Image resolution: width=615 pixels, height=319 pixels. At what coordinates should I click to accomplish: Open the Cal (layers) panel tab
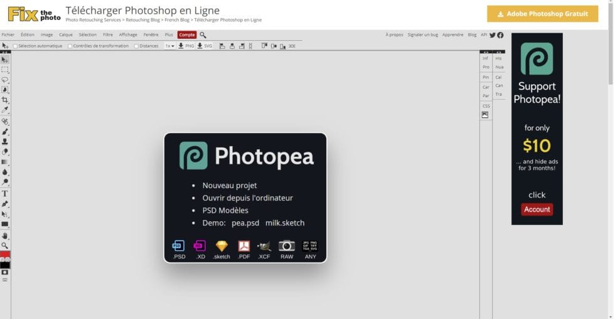pyautogui.click(x=498, y=77)
